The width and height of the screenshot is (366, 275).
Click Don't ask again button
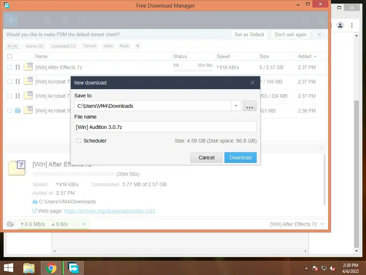point(291,34)
